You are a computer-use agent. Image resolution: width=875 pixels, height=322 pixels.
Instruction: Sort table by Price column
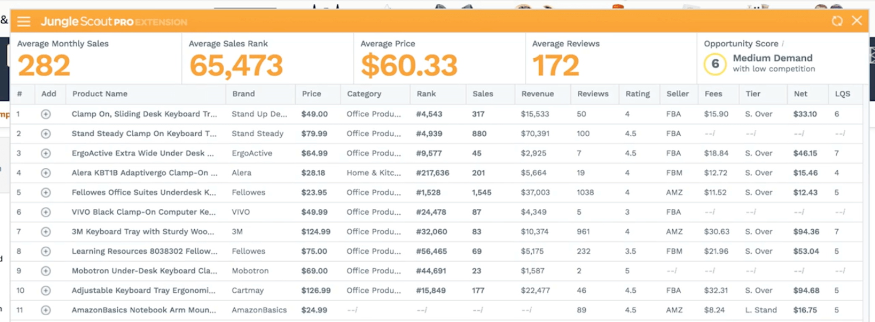pos(311,94)
